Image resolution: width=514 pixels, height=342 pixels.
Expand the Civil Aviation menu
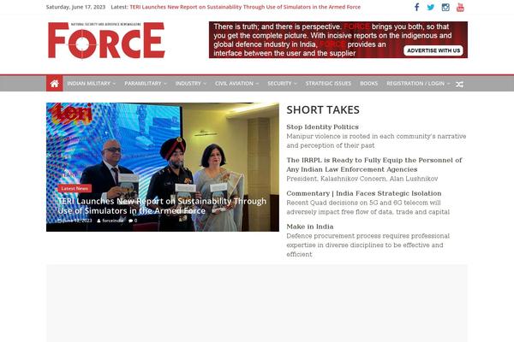237,84
